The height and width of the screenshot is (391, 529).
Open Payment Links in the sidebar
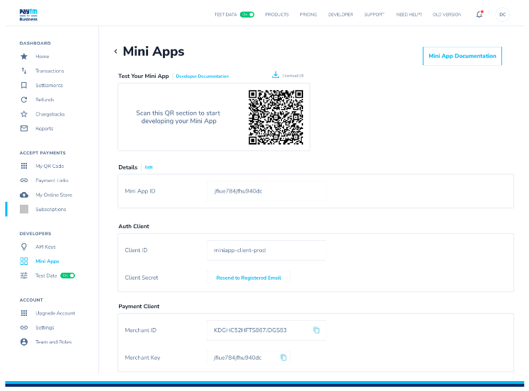[x=52, y=181]
